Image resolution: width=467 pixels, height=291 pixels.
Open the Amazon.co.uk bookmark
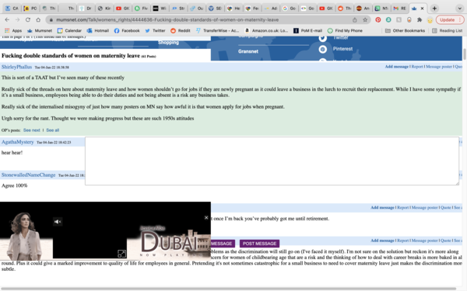[266, 30]
